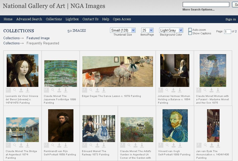The image size is (238, 161).
Task: Click double-underlined download arrow under Van Gogh Self-Portrait
Action: 174,145
